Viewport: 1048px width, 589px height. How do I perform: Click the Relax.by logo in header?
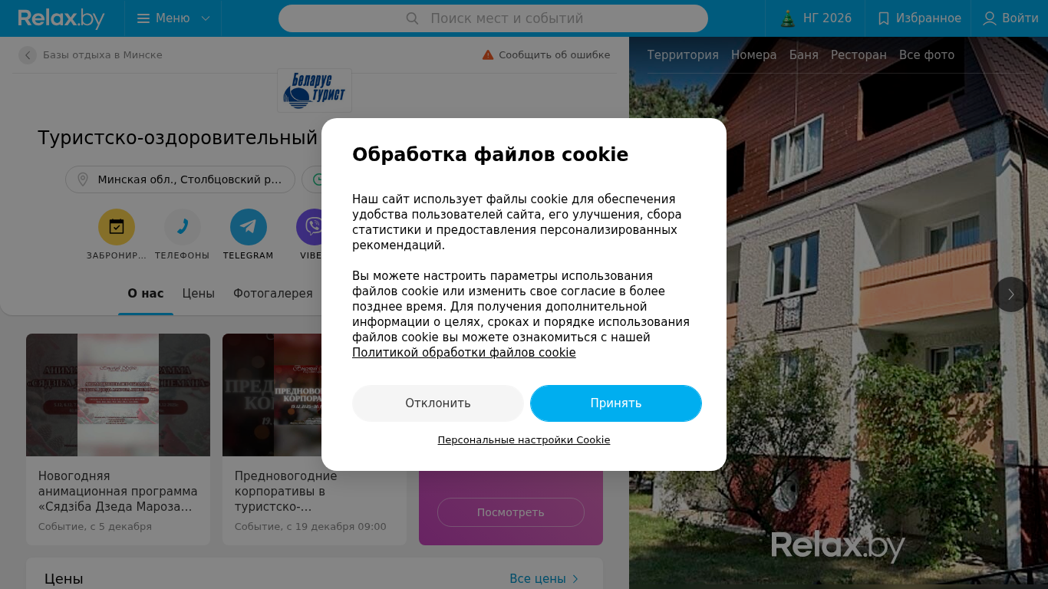point(61,18)
